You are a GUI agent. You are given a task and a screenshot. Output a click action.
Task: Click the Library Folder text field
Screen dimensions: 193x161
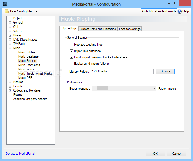coord(122,71)
